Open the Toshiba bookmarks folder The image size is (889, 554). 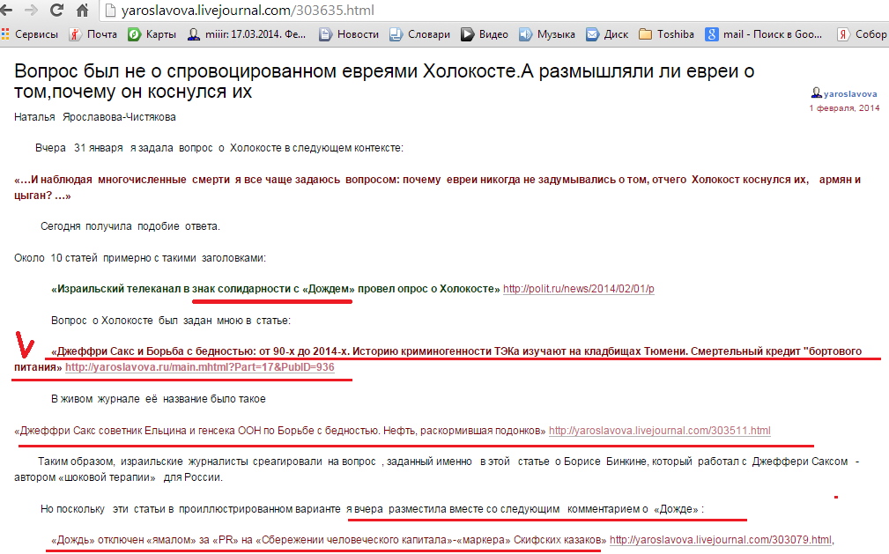coord(666,34)
